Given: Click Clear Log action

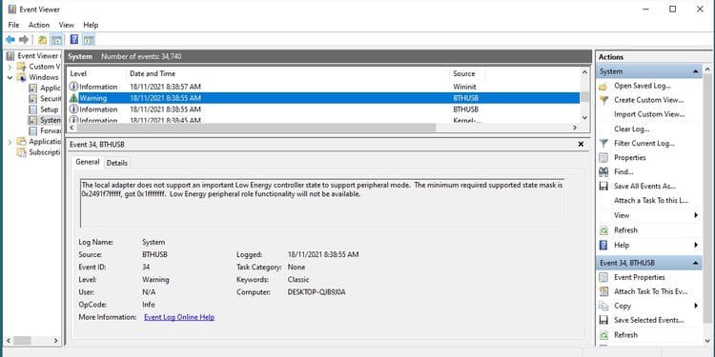Looking at the screenshot, I should click(631, 129).
